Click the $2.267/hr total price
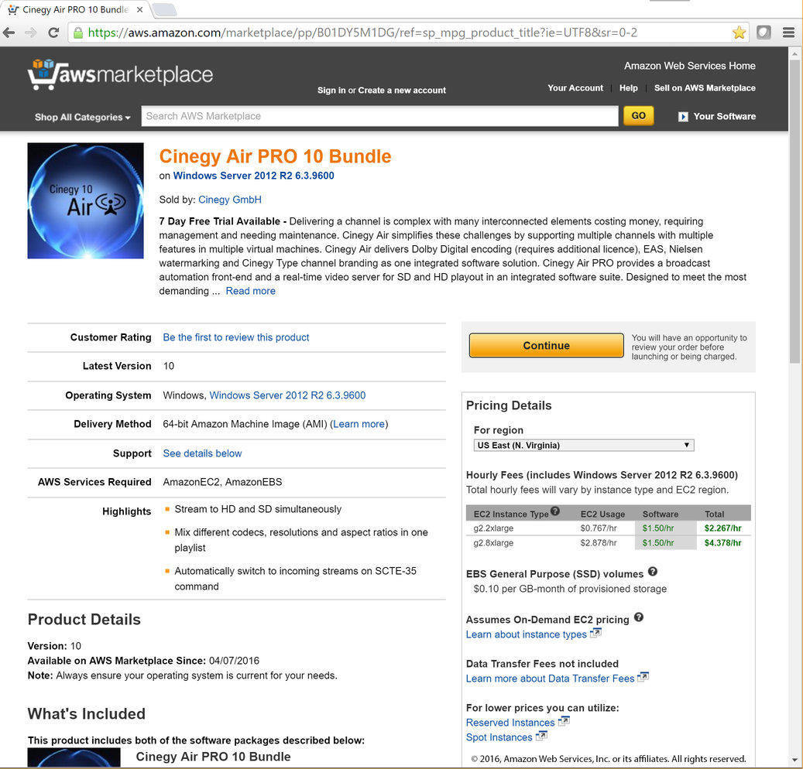The height and width of the screenshot is (769, 803). (722, 528)
